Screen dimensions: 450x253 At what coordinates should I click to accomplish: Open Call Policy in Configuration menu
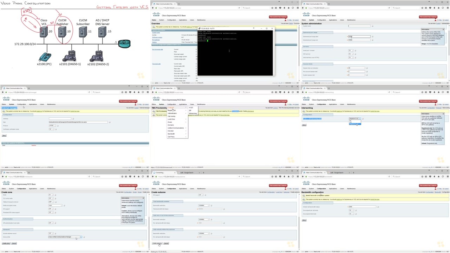[x=177, y=137]
